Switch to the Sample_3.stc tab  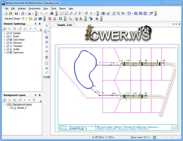click(65, 24)
